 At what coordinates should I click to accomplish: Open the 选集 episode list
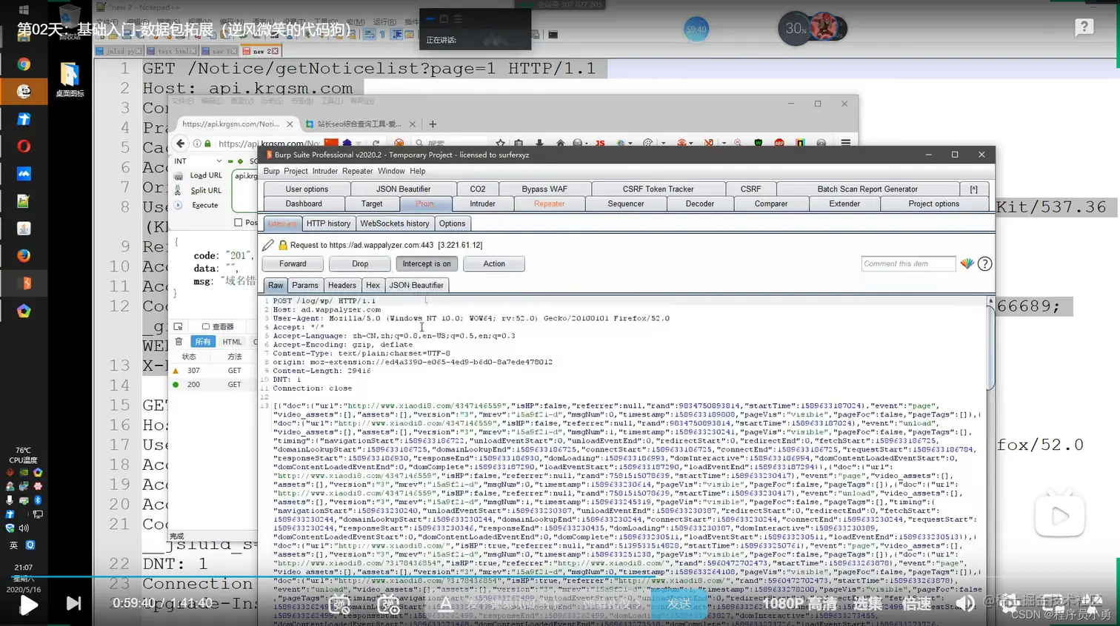click(867, 604)
